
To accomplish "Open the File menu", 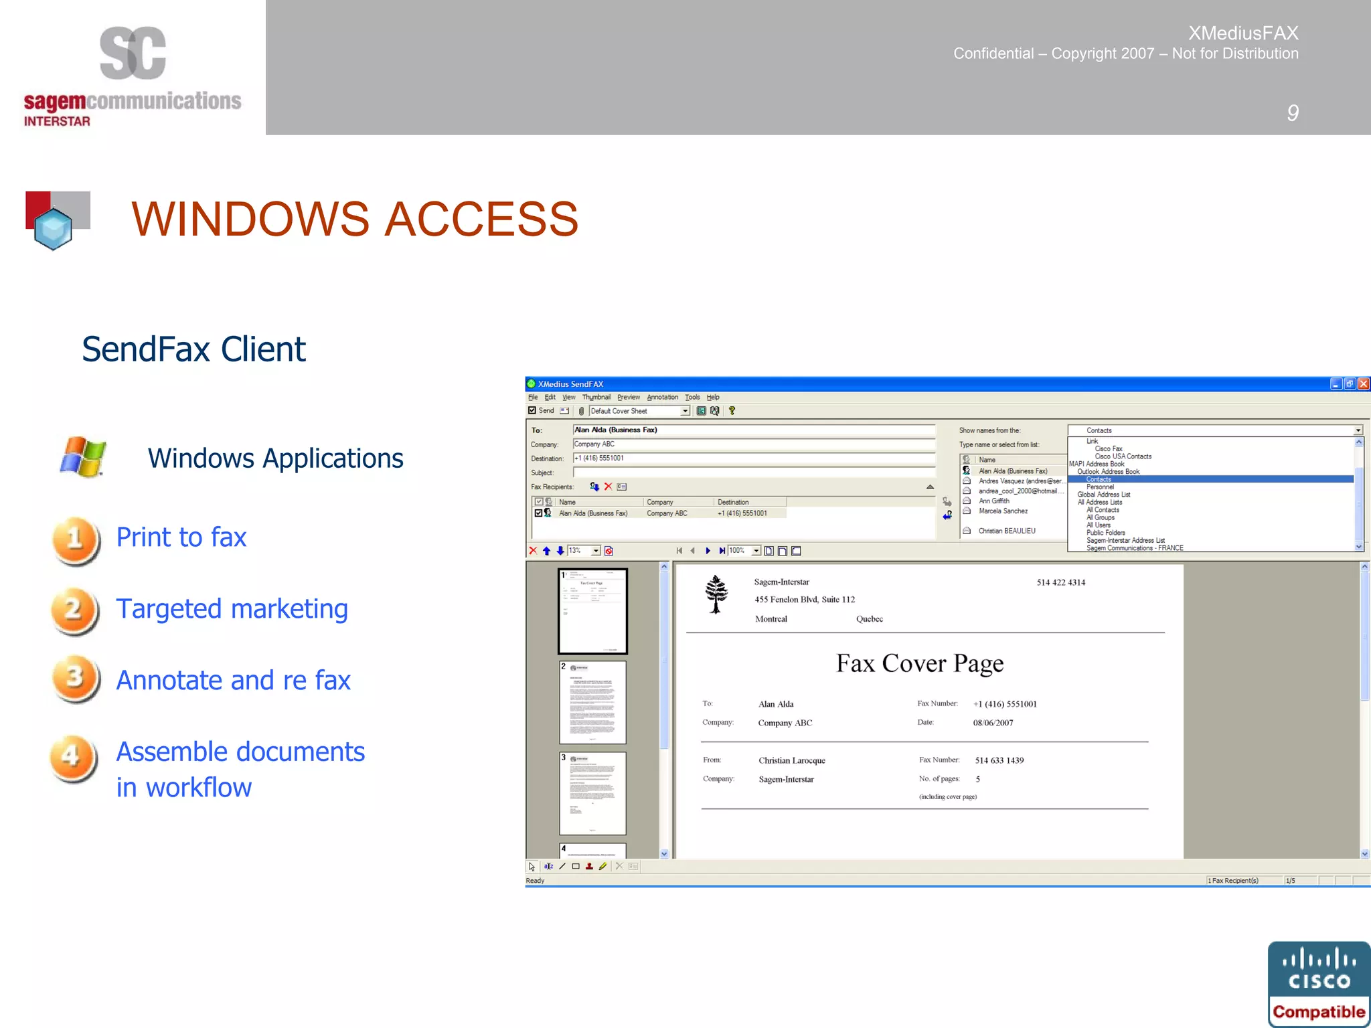I will coord(533,397).
